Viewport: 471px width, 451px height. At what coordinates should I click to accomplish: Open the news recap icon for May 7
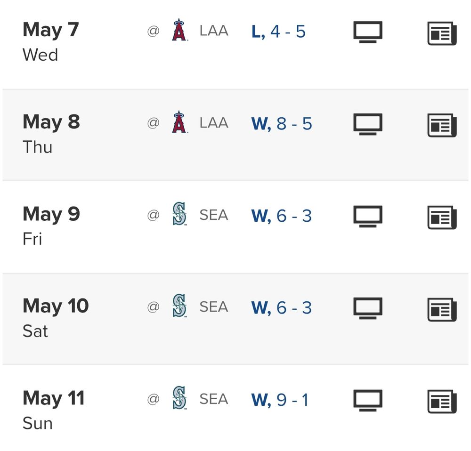(442, 33)
